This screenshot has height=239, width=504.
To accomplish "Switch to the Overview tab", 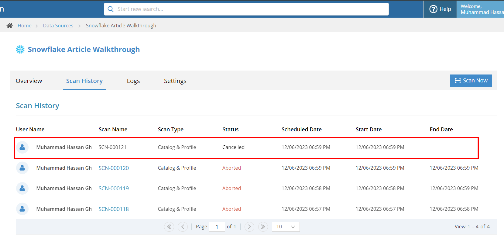I will [x=29, y=81].
